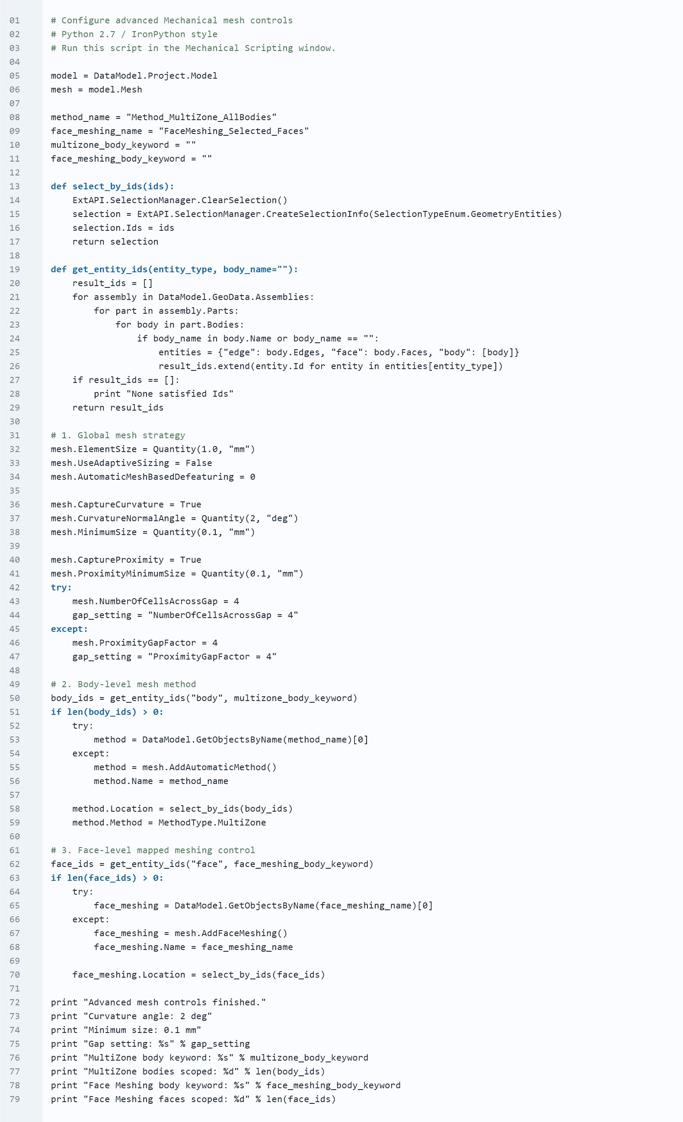
Task: Click the comment "# 1. Global mesh strategy"
Action: (118, 435)
